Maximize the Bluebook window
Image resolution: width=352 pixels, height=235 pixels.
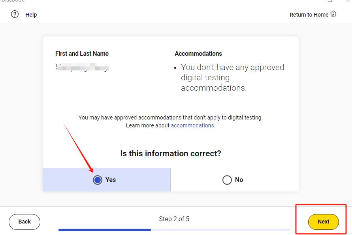pyautogui.click(x=330, y=1)
